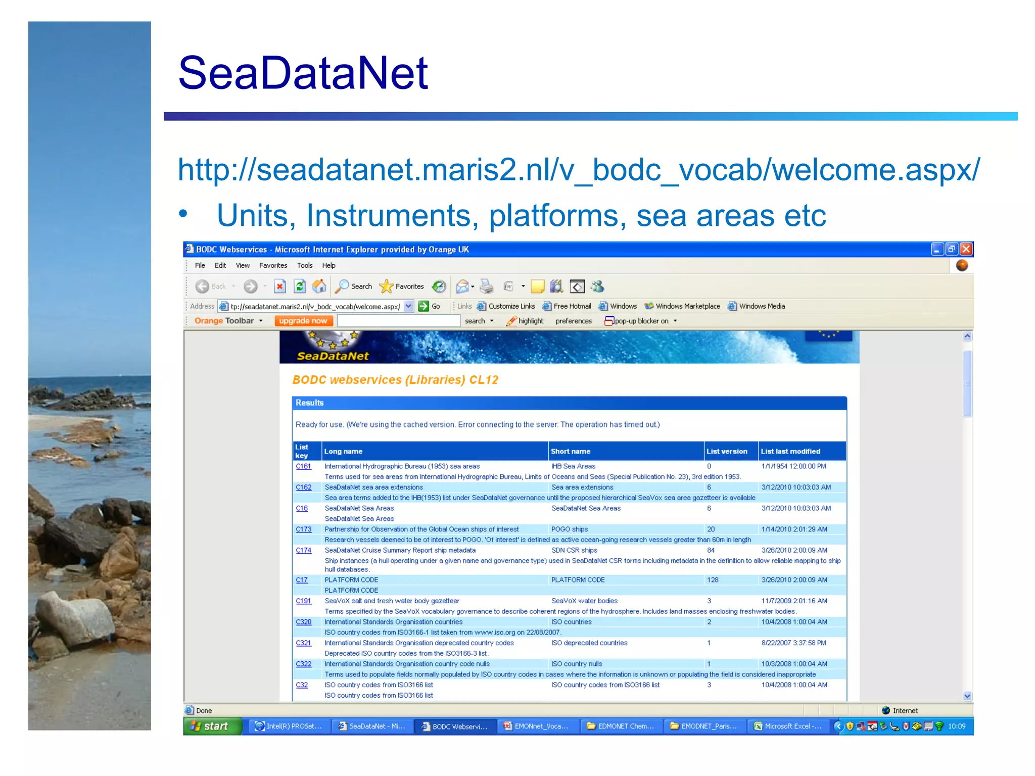Screen dimensions: 1035x776
Task: Open the Mail icon in toolbar
Action: 462,286
